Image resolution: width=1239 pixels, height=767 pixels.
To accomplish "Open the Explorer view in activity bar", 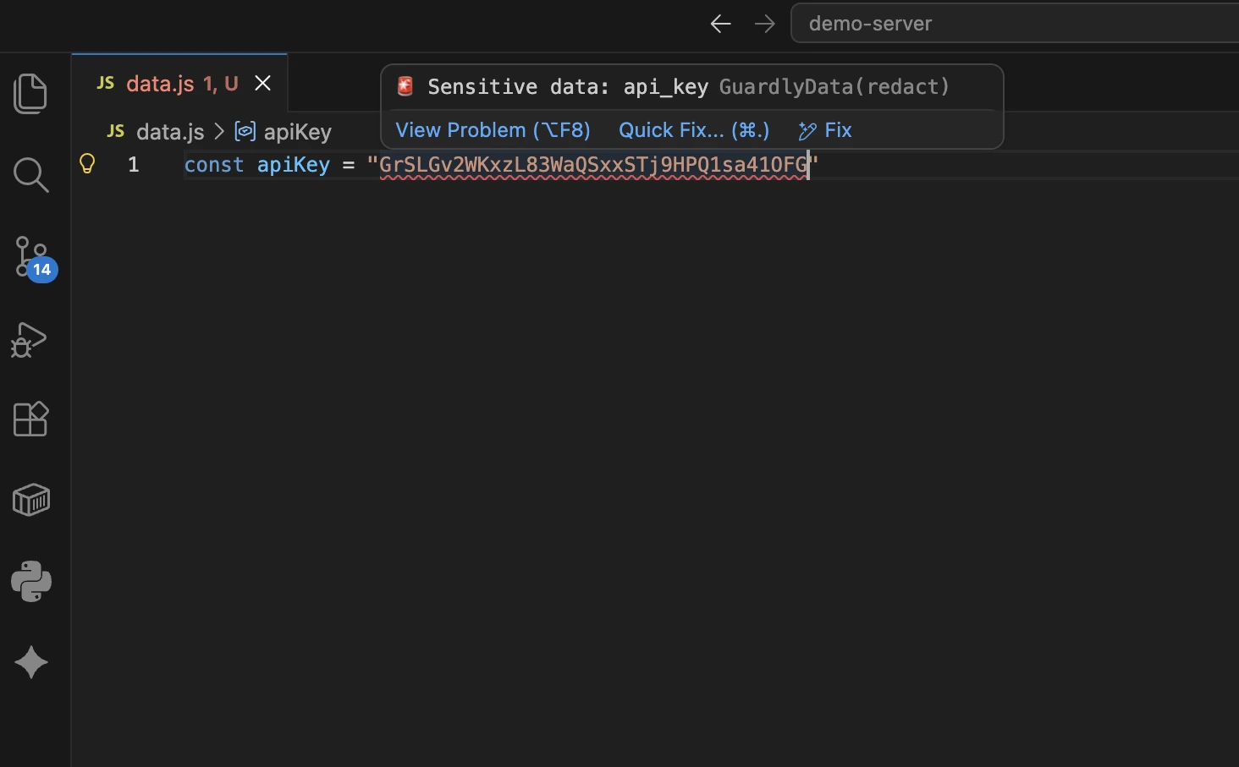I will [31, 93].
